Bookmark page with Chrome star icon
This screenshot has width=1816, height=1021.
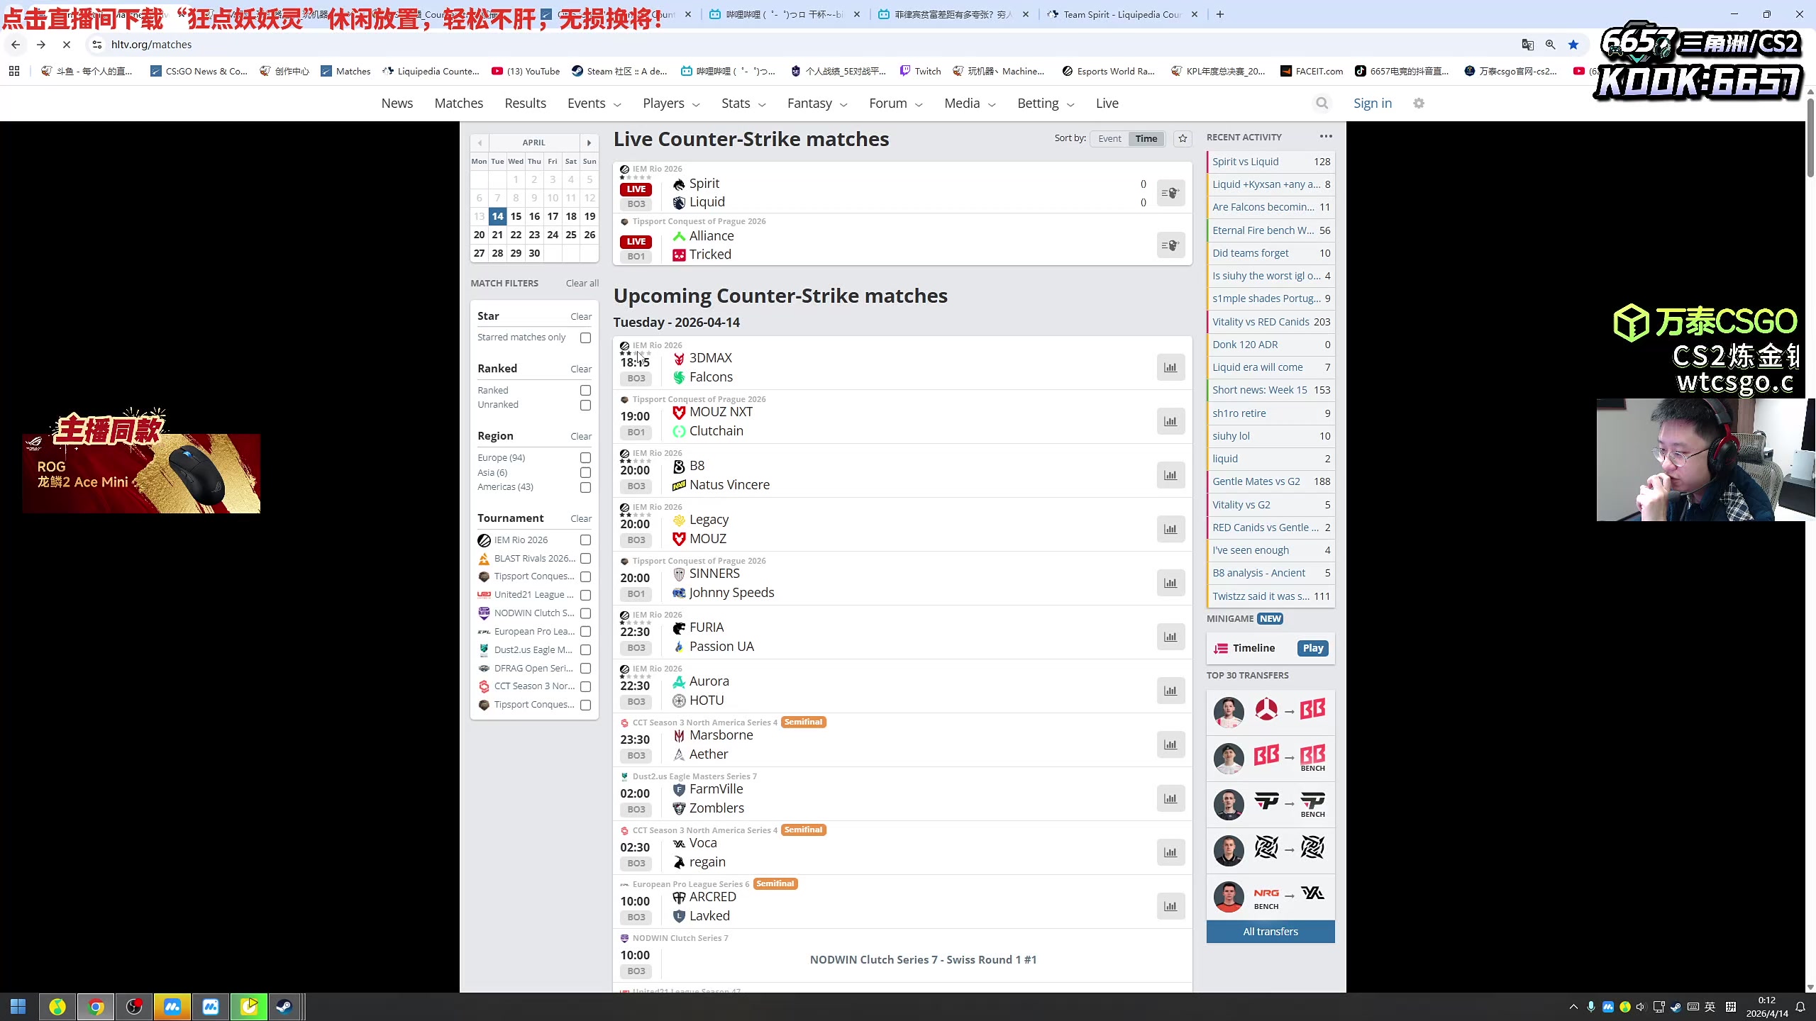click(x=1573, y=45)
